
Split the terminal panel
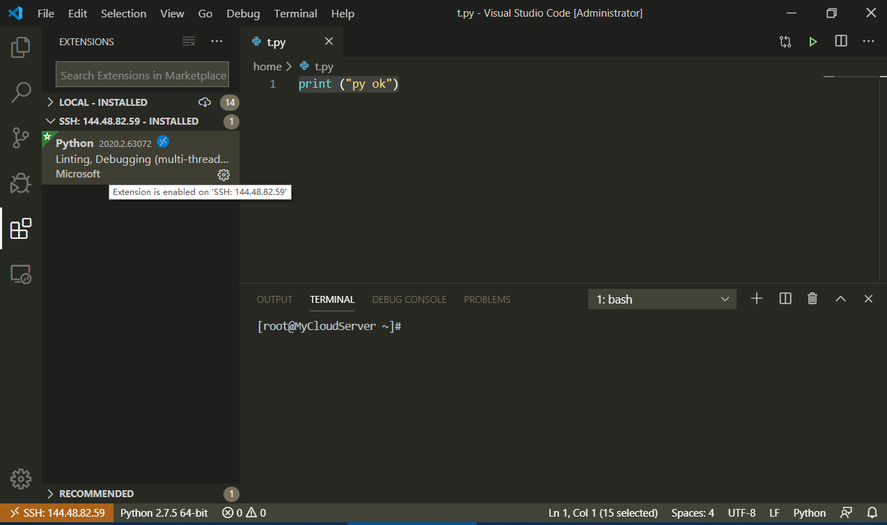pyautogui.click(x=785, y=299)
